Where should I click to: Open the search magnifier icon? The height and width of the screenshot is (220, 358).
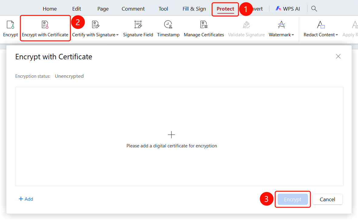coord(314,9)
